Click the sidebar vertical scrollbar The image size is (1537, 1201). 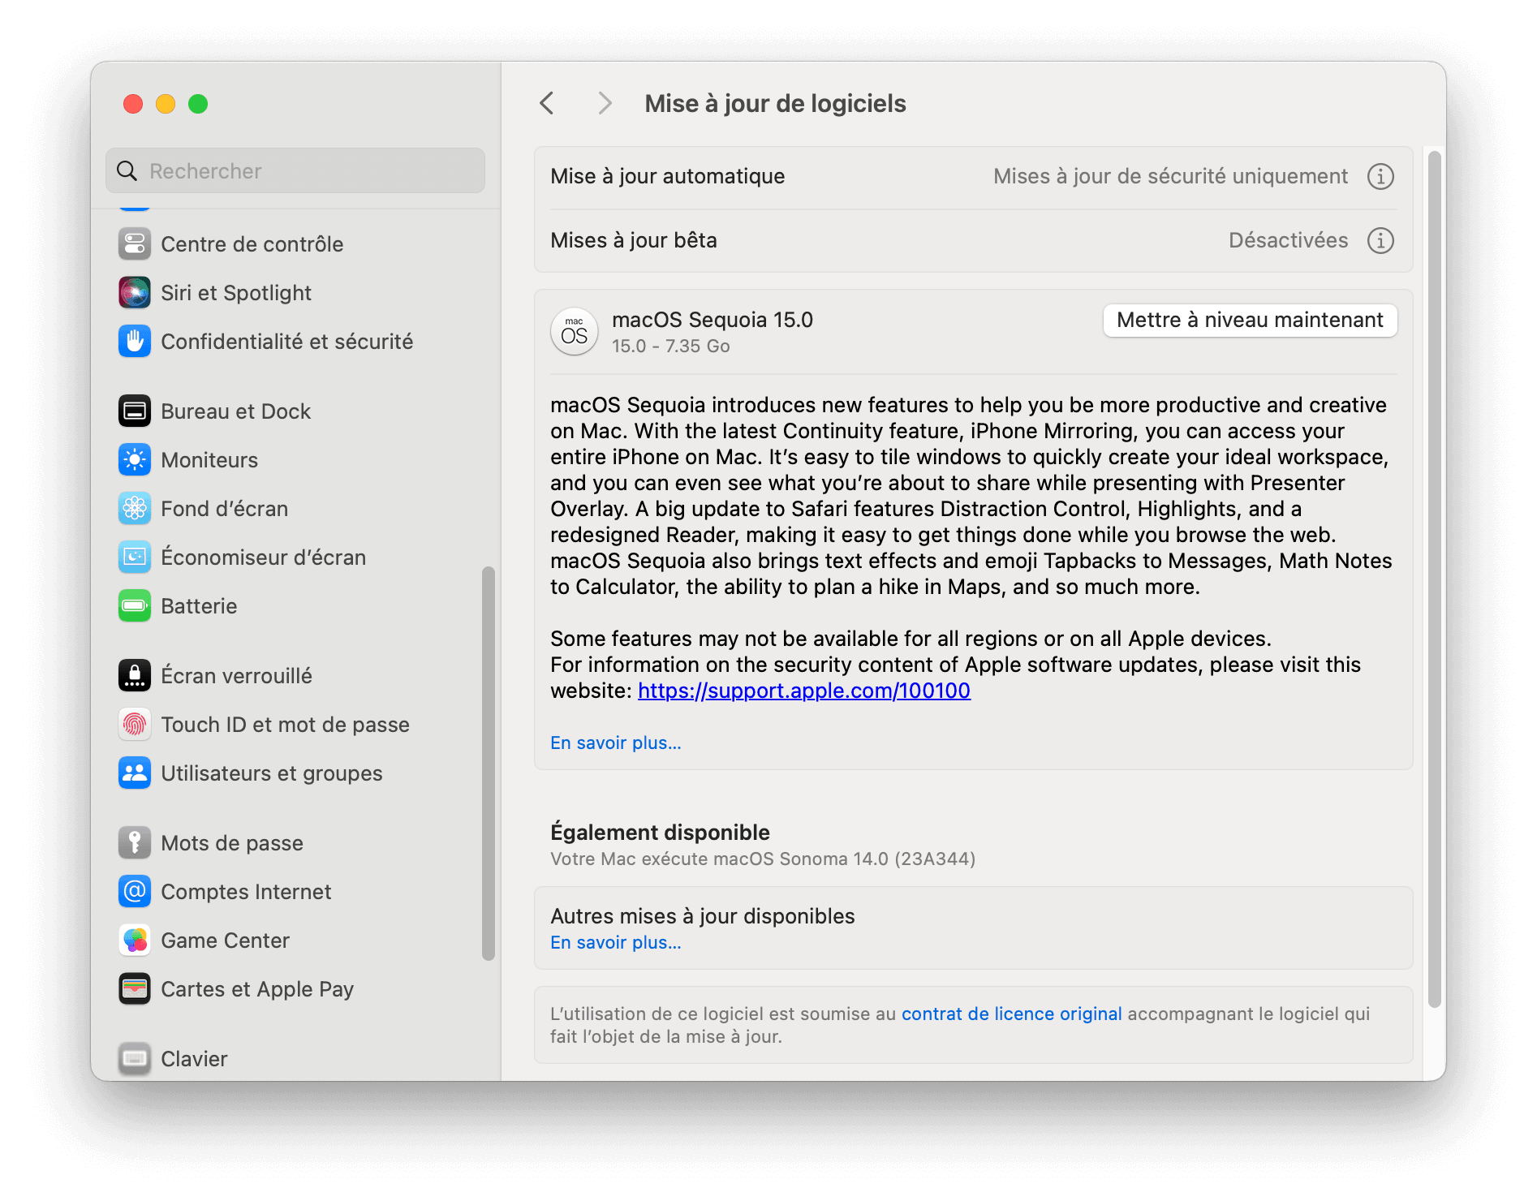click(489, 764)
